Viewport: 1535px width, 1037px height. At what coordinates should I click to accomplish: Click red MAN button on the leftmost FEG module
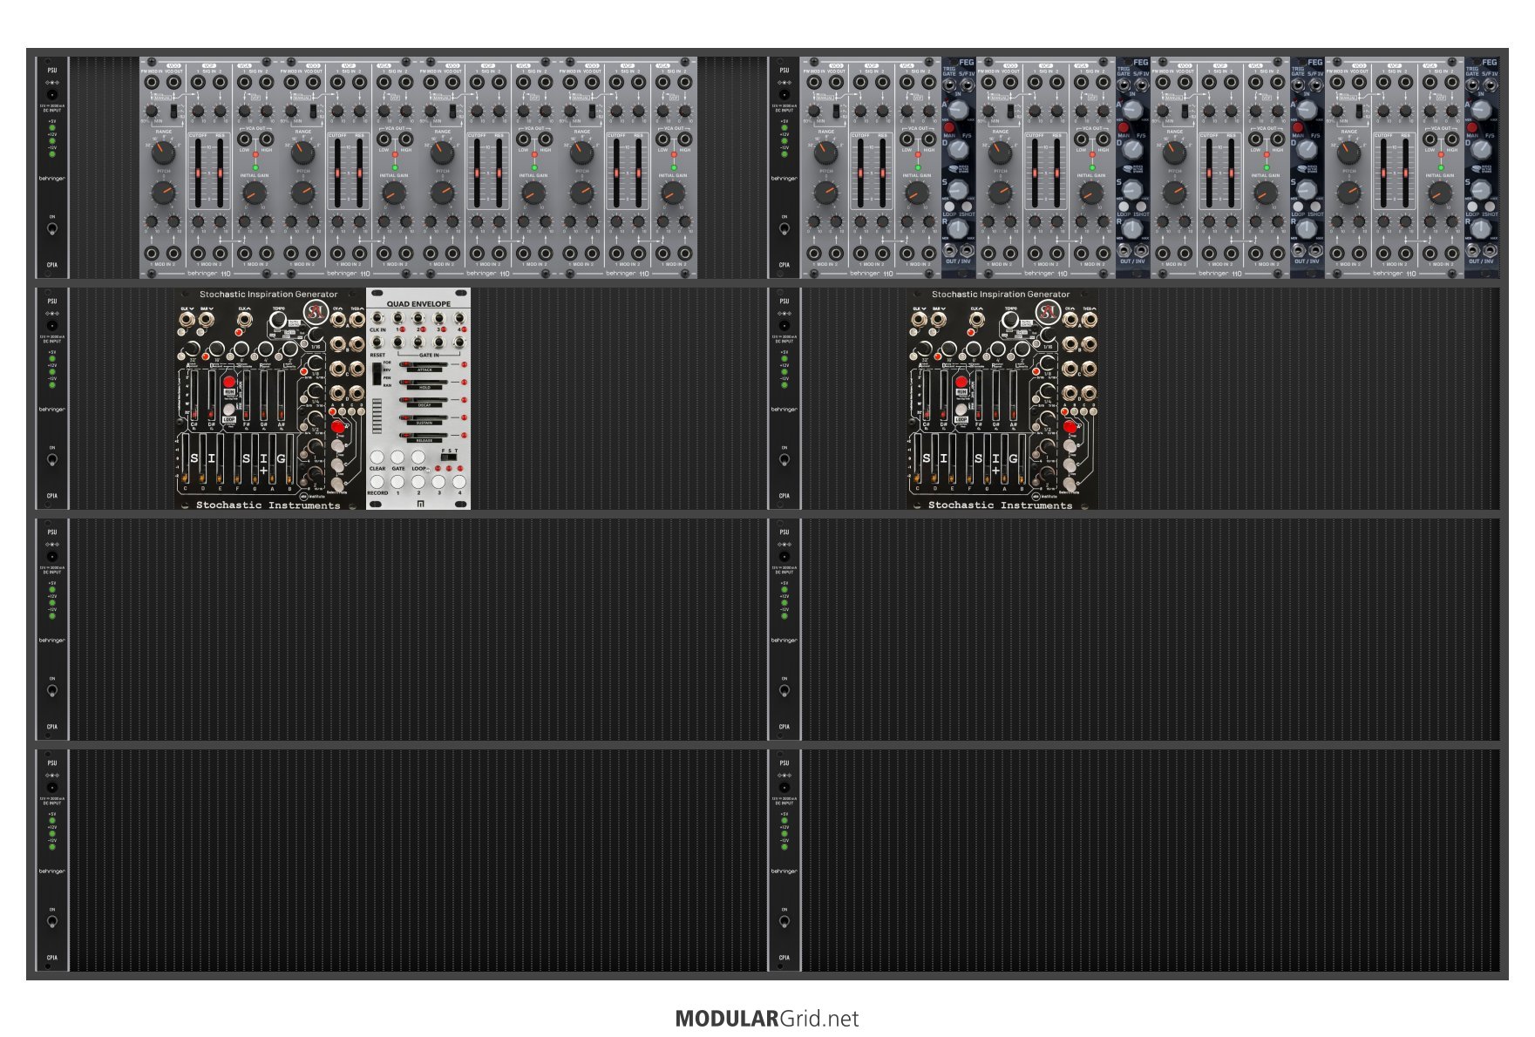pos(949,127)
